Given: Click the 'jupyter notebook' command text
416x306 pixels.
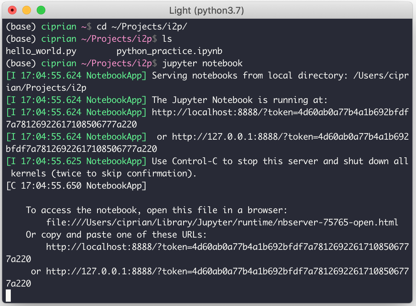Looking at the screenshot, I should (x=202, y=63).
